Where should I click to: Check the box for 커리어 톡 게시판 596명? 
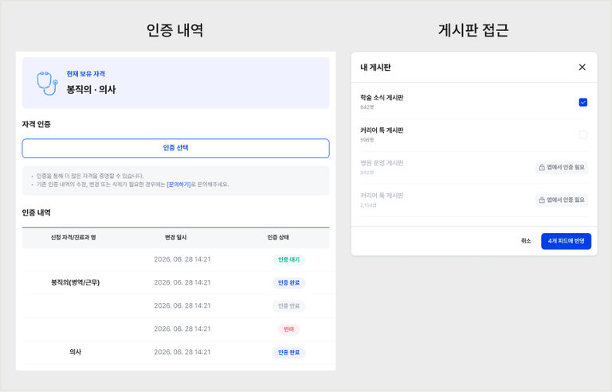[583, 135]
